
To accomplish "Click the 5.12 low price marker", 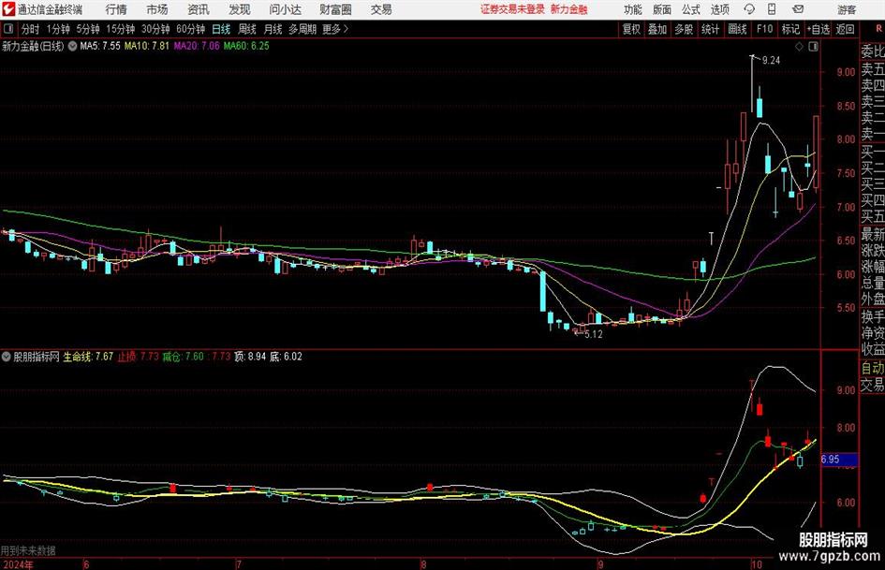I will pos(594,334).
